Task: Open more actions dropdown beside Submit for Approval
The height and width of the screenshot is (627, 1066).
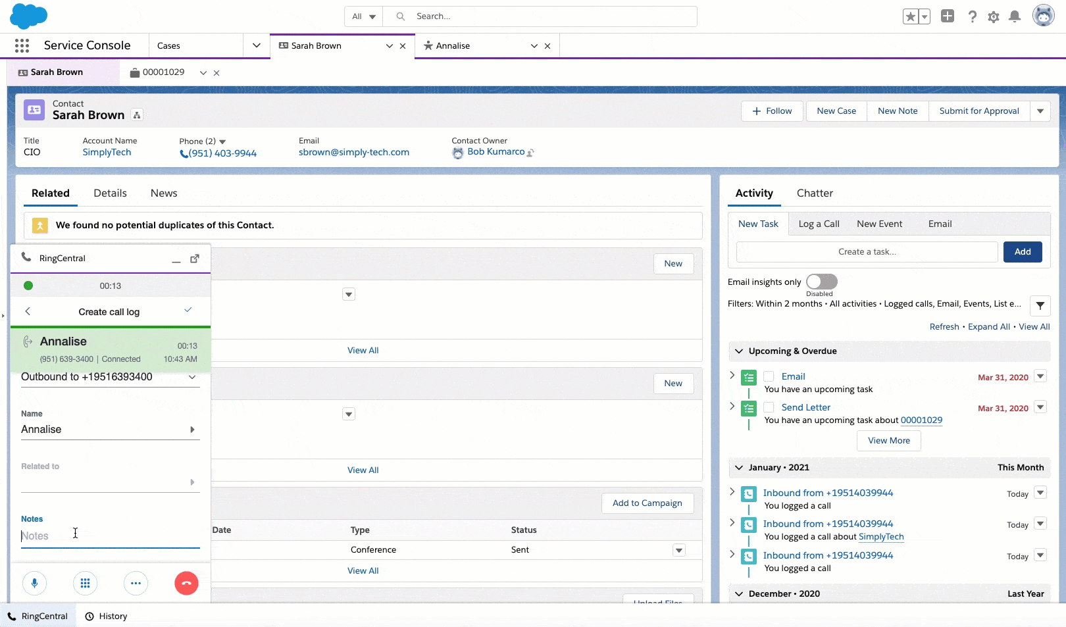Action: pos(1040,111)
